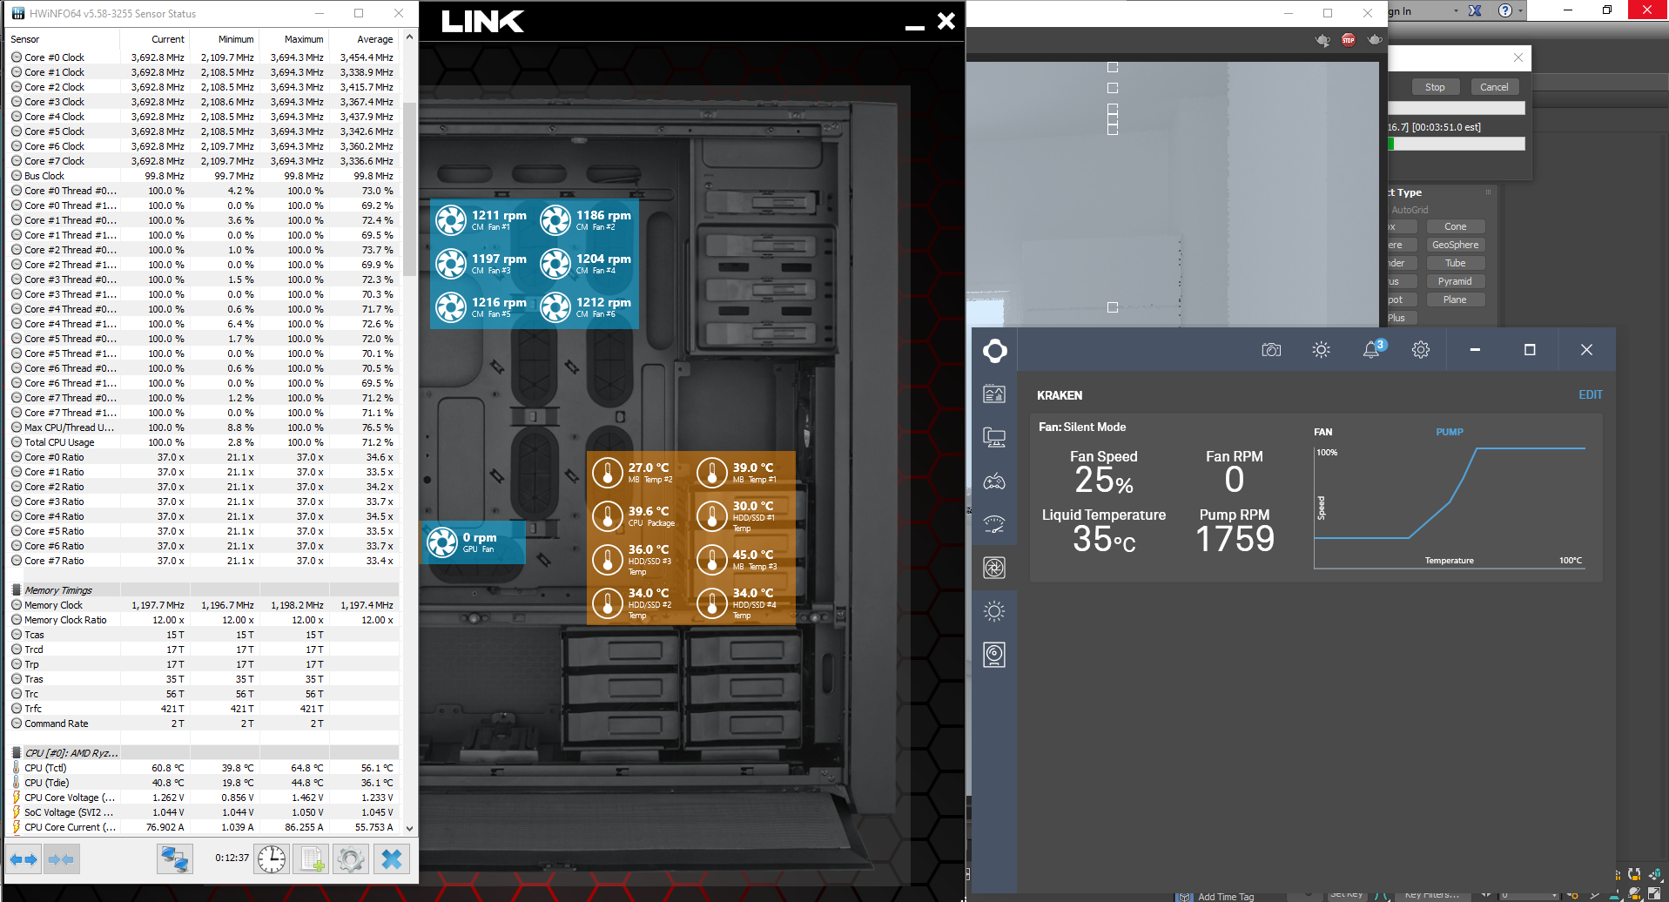
Task: Create GeoSphere object type
Action: pos(1456,245)
